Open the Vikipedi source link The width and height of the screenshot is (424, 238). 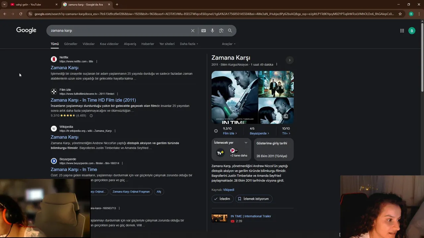pyautogui.click(x=229, y=190)
